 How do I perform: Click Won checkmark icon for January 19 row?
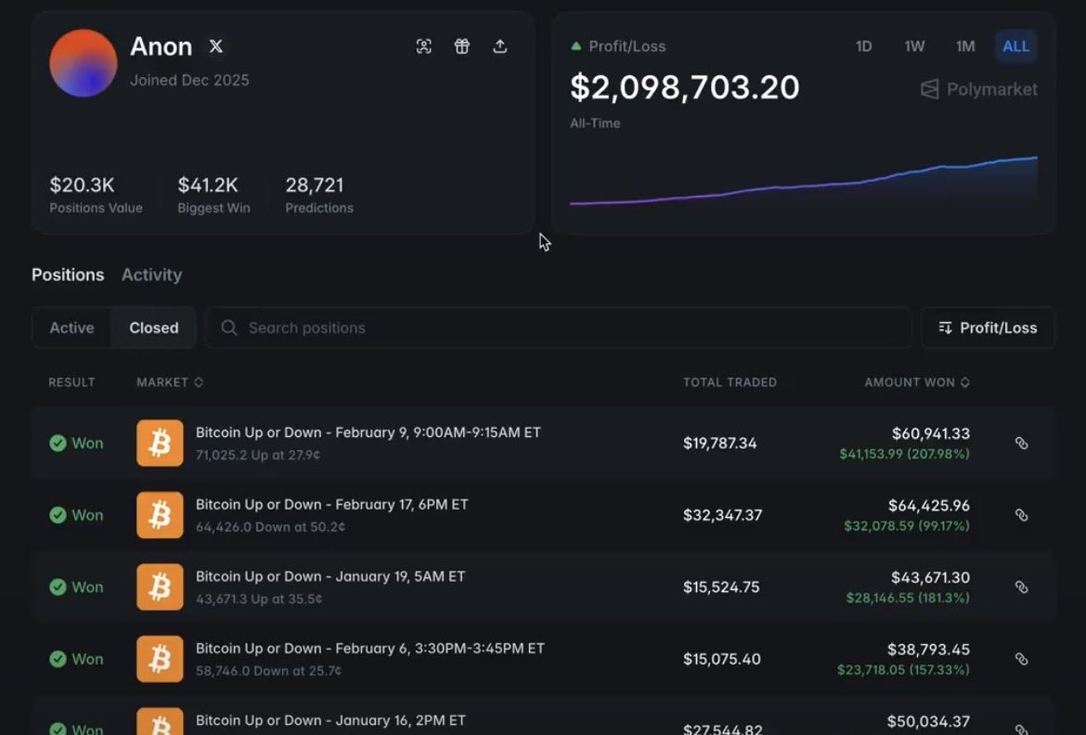click(x=58, y=587)
